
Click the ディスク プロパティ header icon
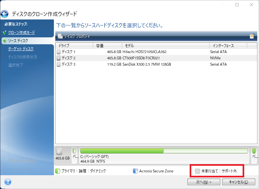(x=60, y=36)
